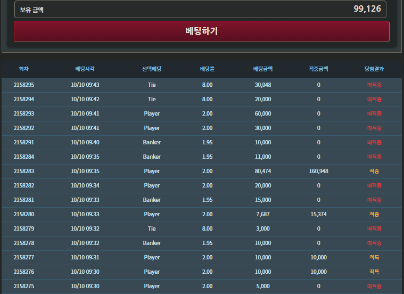Click Banker selection in row 2158278
The height and width of the screenshot is (294, 404).
(x=152, y=243)
